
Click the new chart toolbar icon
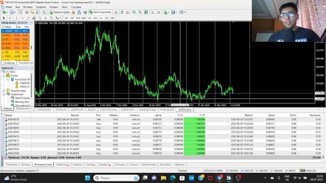4,12
